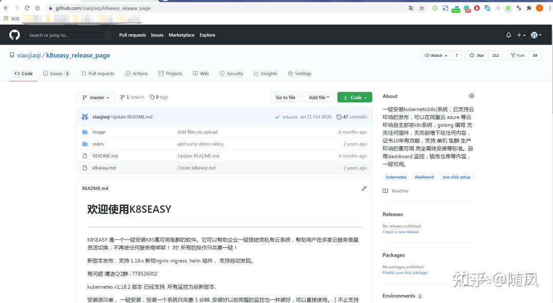Open GitHub home via Octocat logo
The width and height of the screenshot is (553, 303).
(x=14, y=35)
